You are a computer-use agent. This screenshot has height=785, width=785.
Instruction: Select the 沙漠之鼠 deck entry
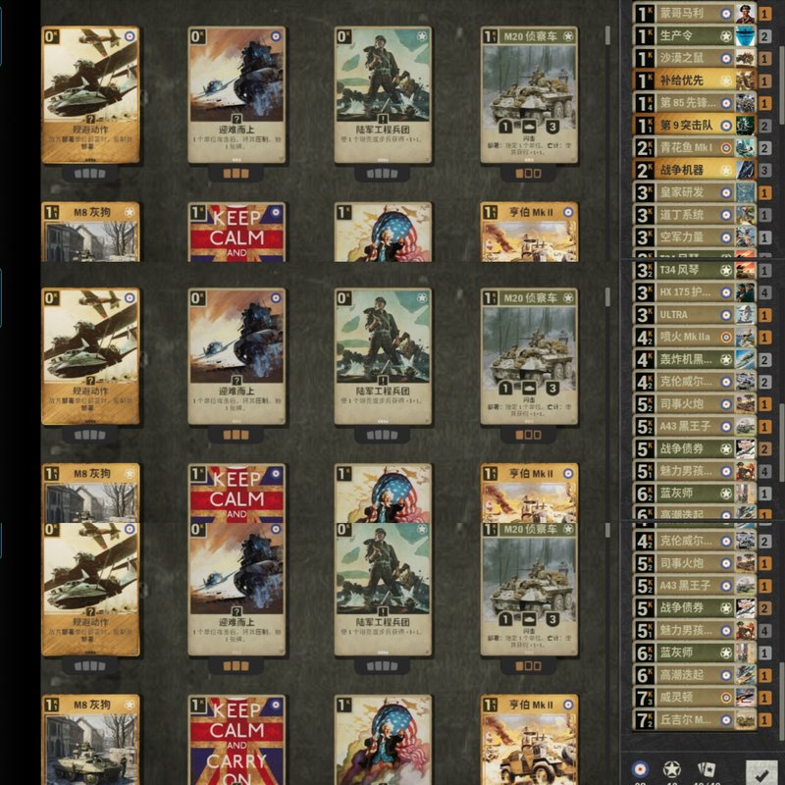[695, 58]
